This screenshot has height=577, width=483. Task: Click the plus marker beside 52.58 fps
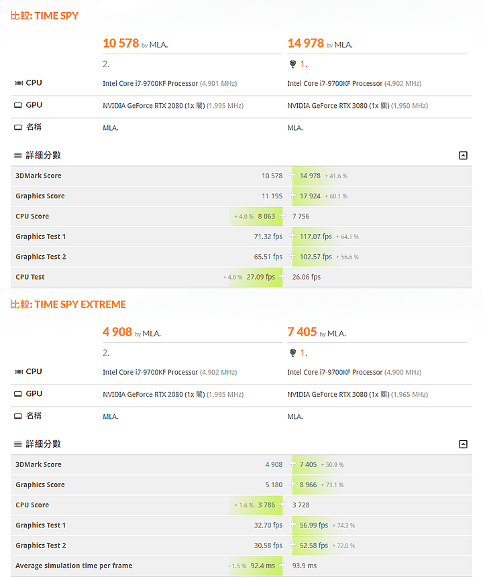click(x=292, y=544)
